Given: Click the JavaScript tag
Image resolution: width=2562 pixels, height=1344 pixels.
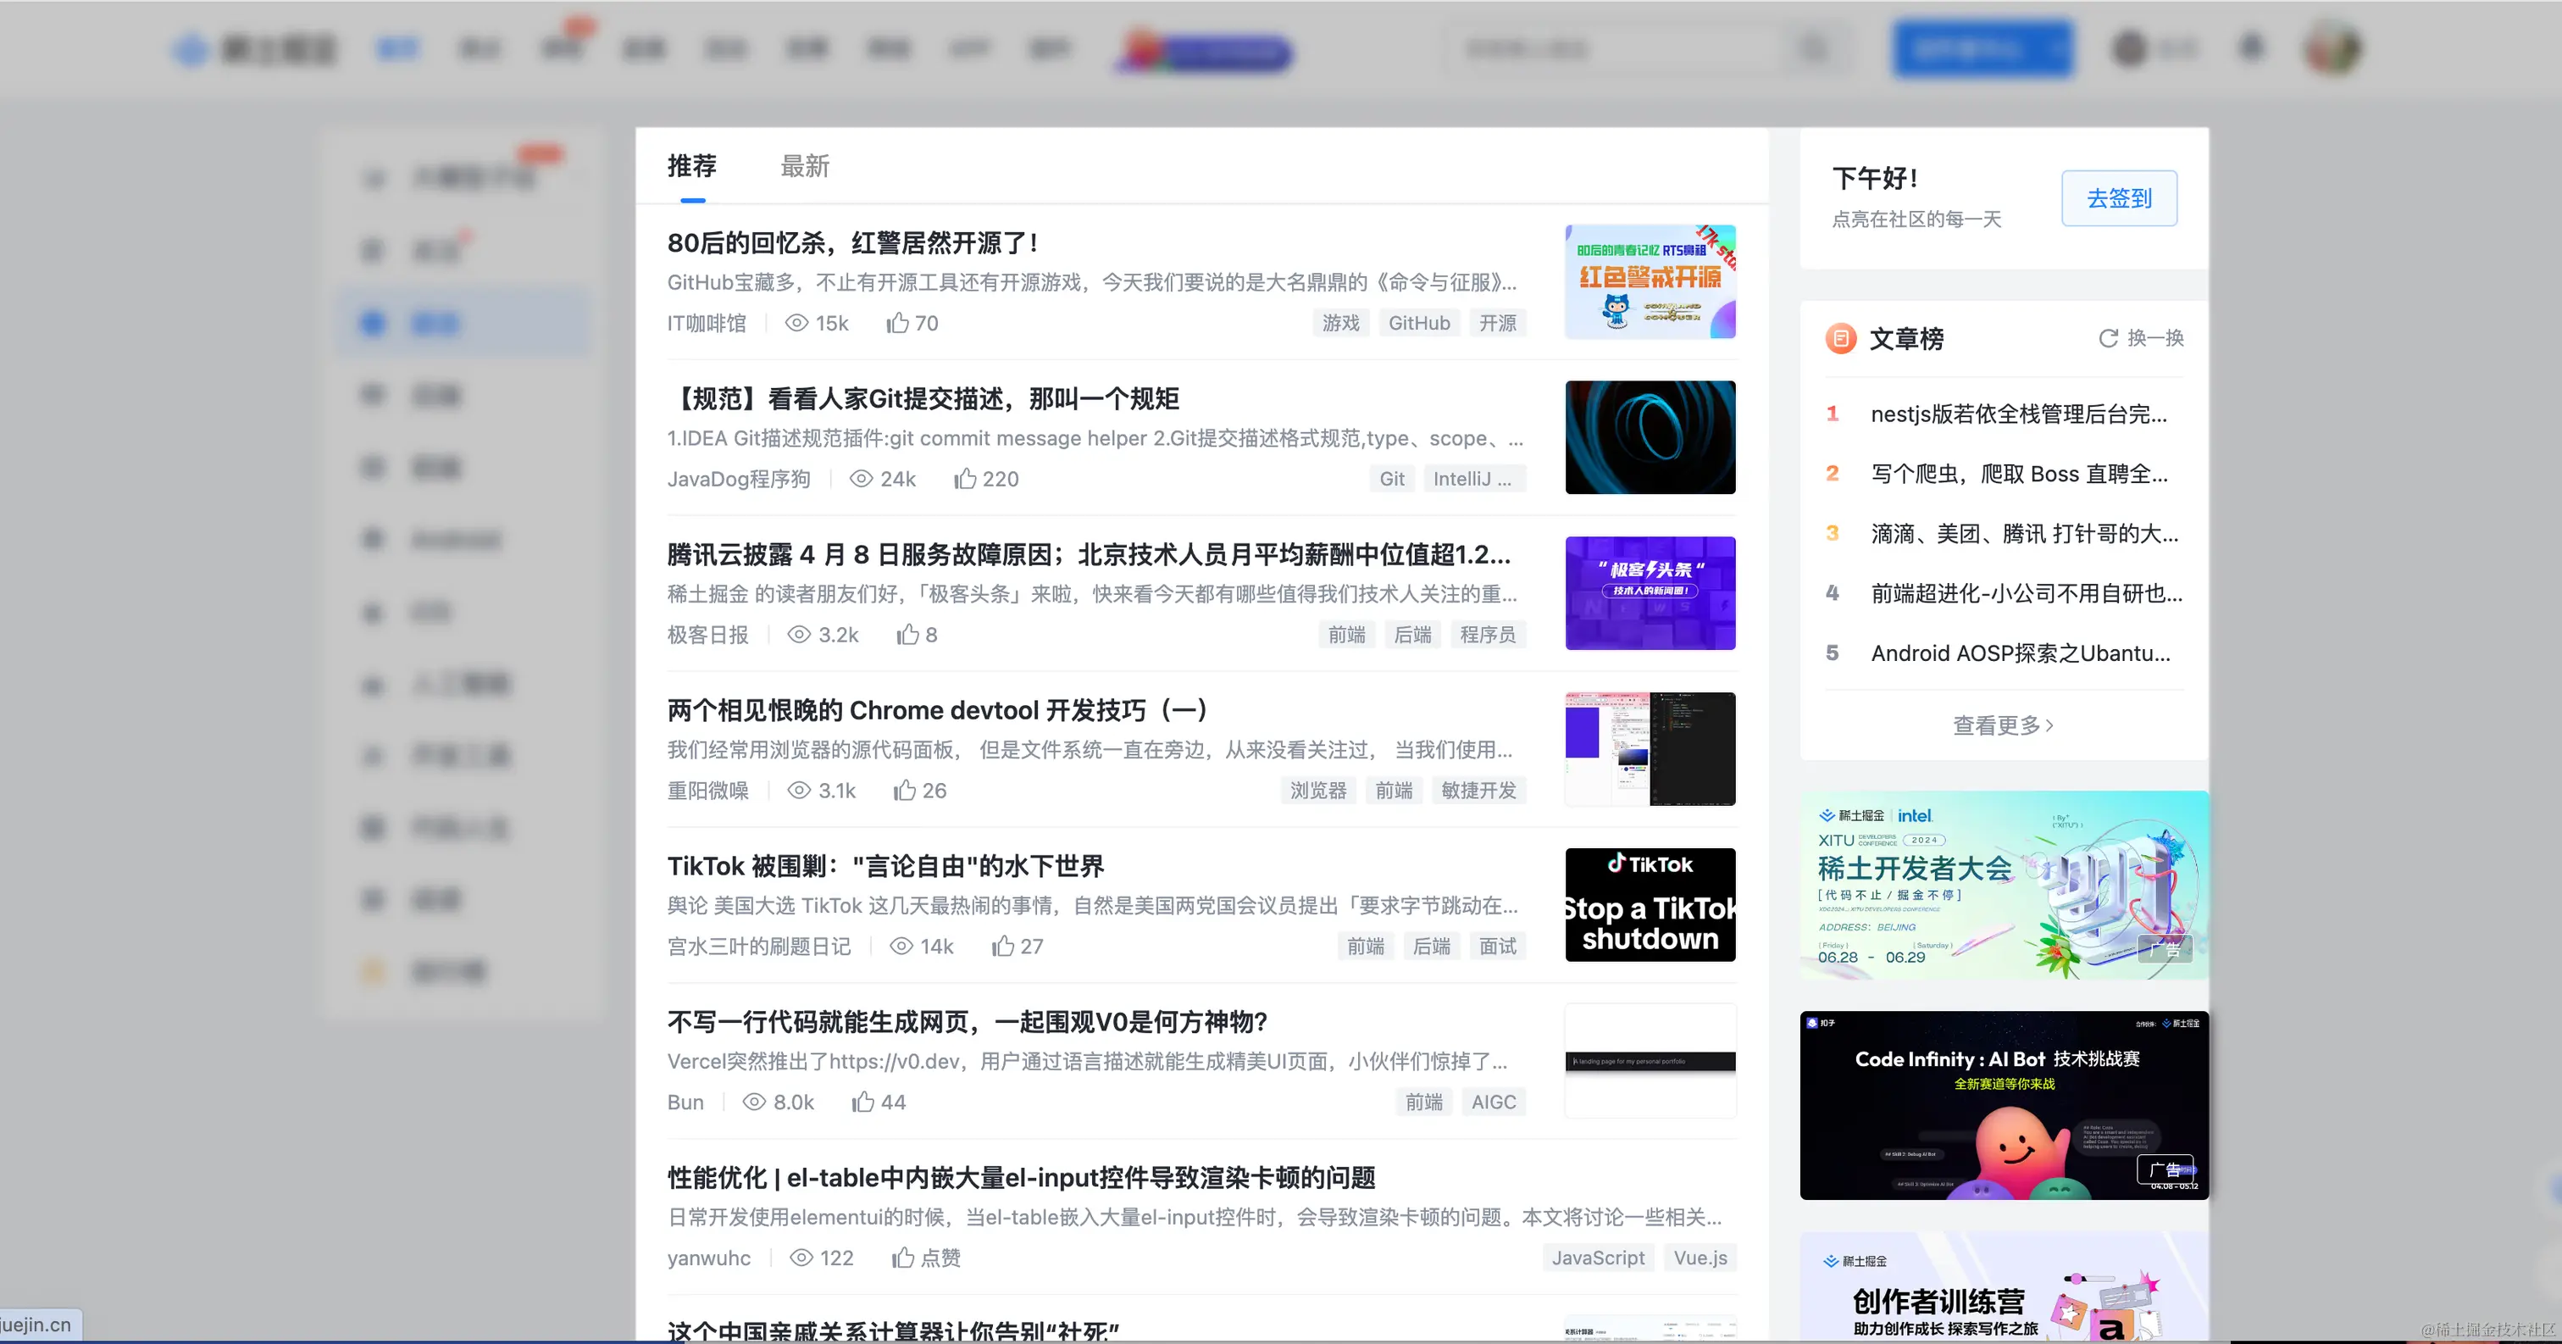Looking at the screenshot, I should (1597, 1257).
